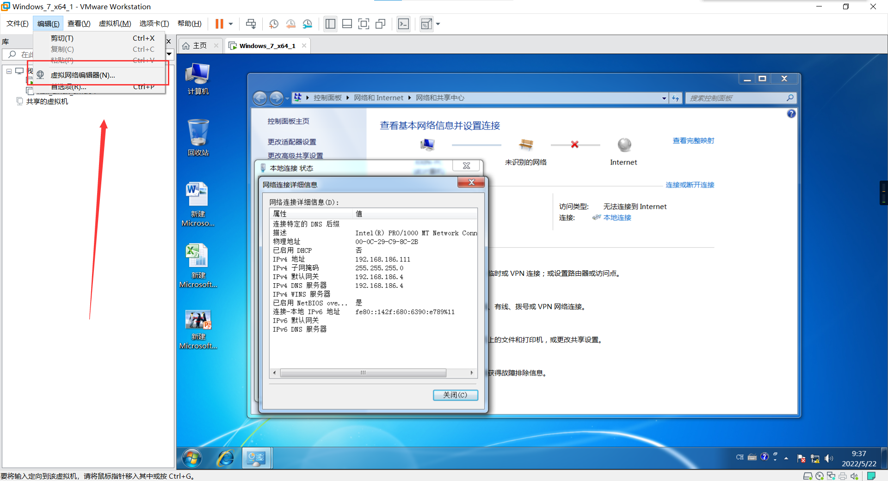Take a snapshot of this virtual machine
This screenshot has height=481, width=888.
(274, 24)
